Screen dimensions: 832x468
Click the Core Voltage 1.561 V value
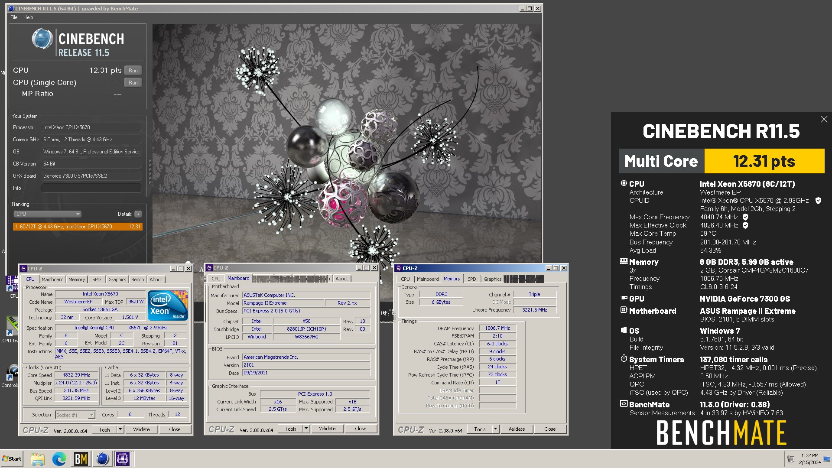[x=130, y=317]
